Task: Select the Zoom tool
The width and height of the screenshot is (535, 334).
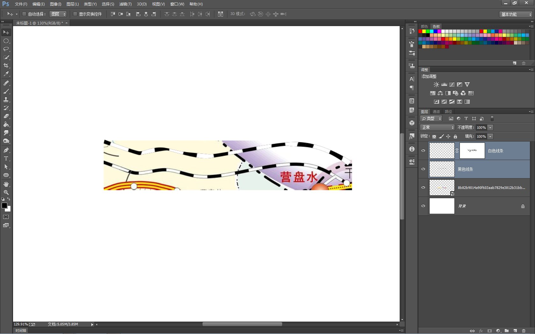Action: pos(6,192)
